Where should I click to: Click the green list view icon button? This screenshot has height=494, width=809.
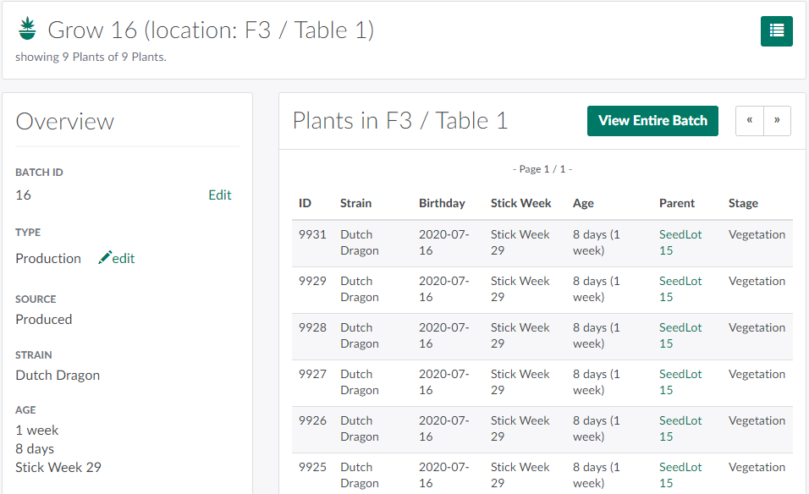(776, 31)
